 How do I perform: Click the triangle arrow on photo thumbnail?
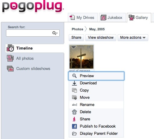pos(74,47)
